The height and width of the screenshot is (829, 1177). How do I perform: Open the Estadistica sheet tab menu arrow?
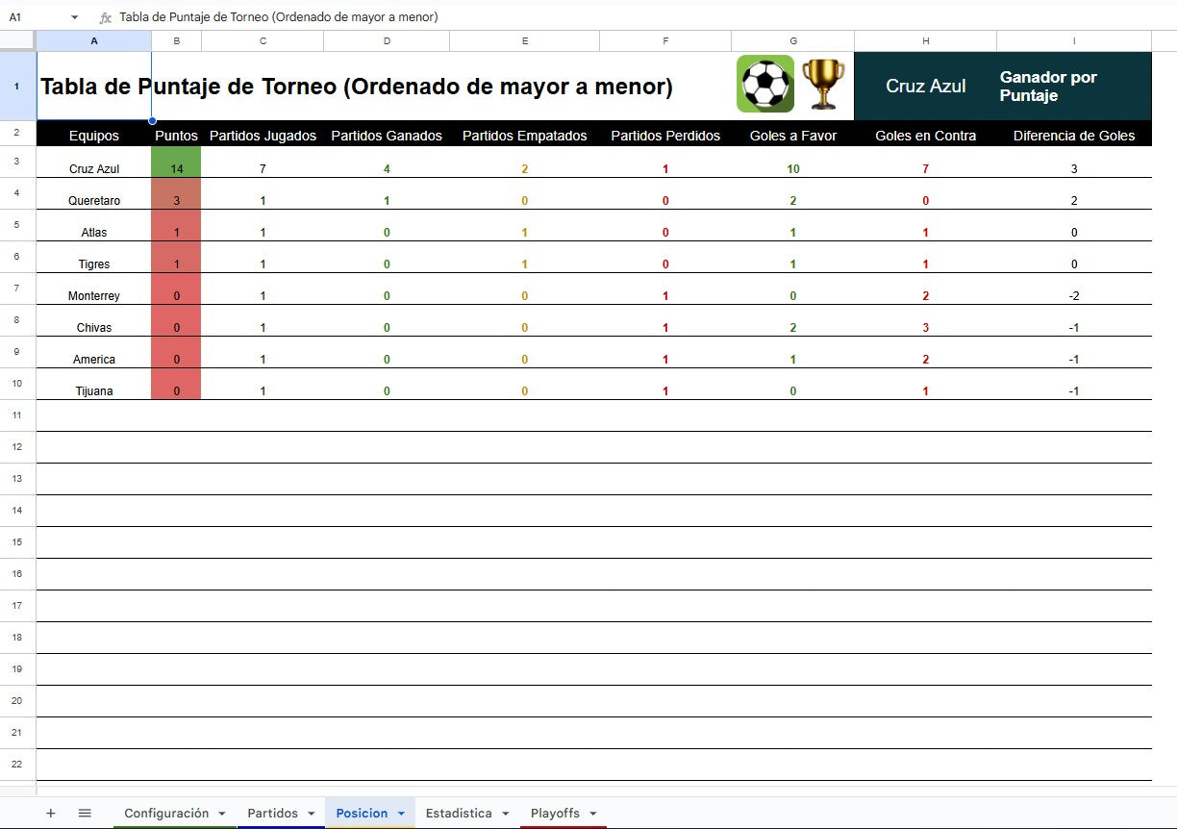click(504, 813)
